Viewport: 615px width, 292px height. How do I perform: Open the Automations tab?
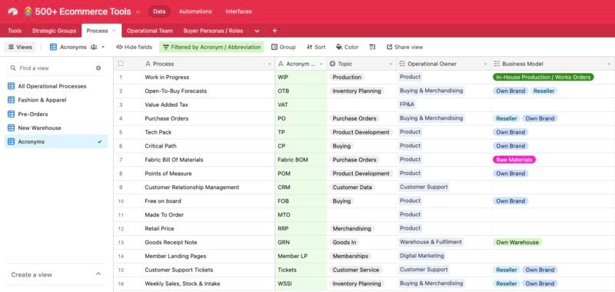(195, 12)
